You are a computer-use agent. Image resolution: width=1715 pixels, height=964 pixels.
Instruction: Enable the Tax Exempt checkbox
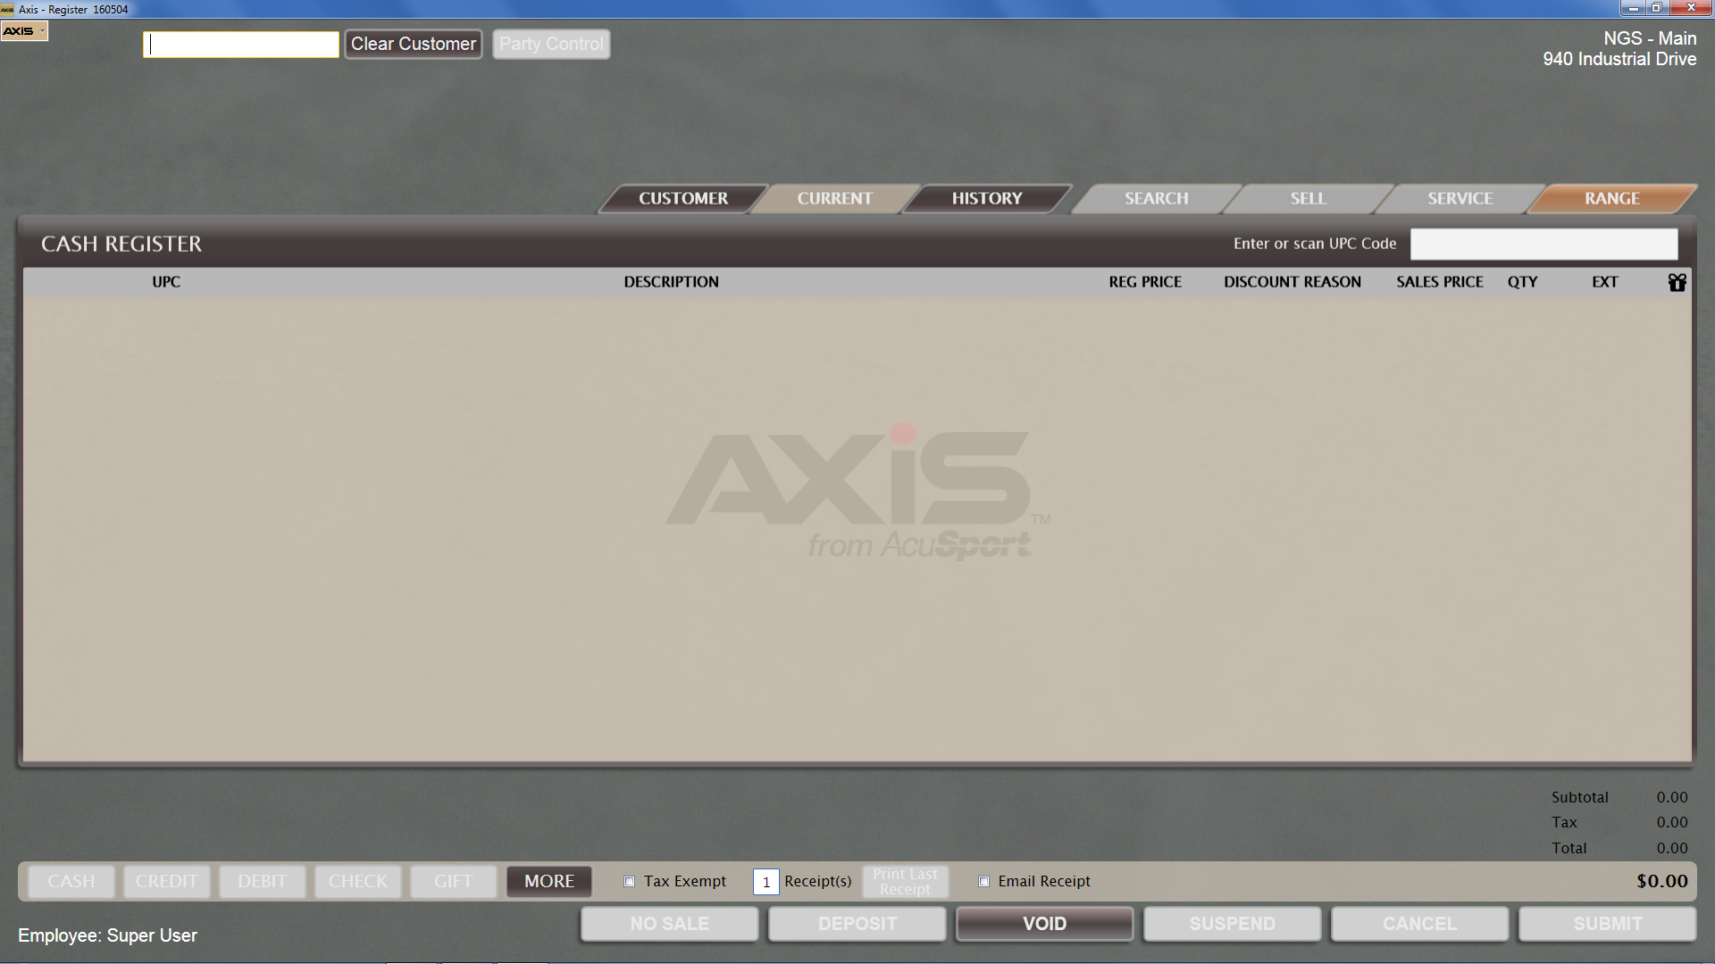pyautogui.click(x=630, y=882)
